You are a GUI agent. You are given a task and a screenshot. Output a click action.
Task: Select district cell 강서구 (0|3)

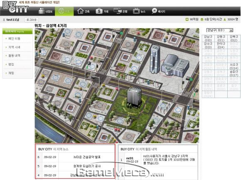[208, 46]
